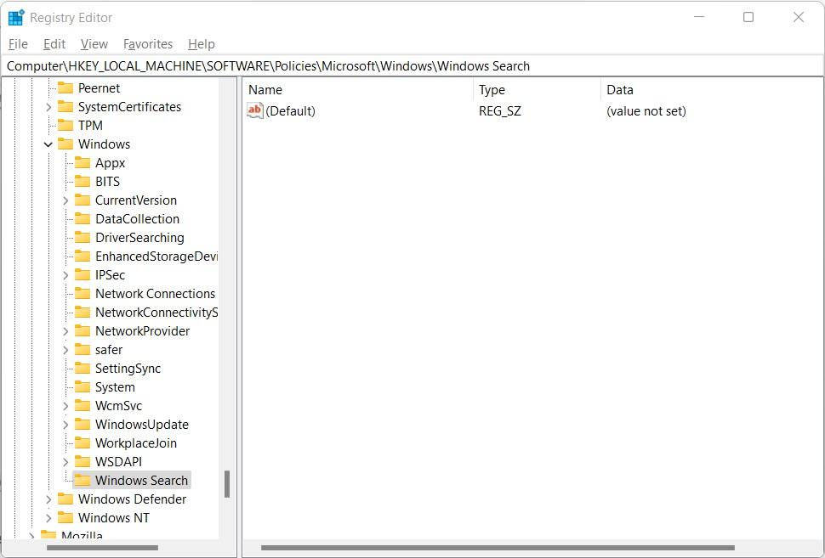
Task: Maximize the Registry Editor window
Action: [748, 17]
